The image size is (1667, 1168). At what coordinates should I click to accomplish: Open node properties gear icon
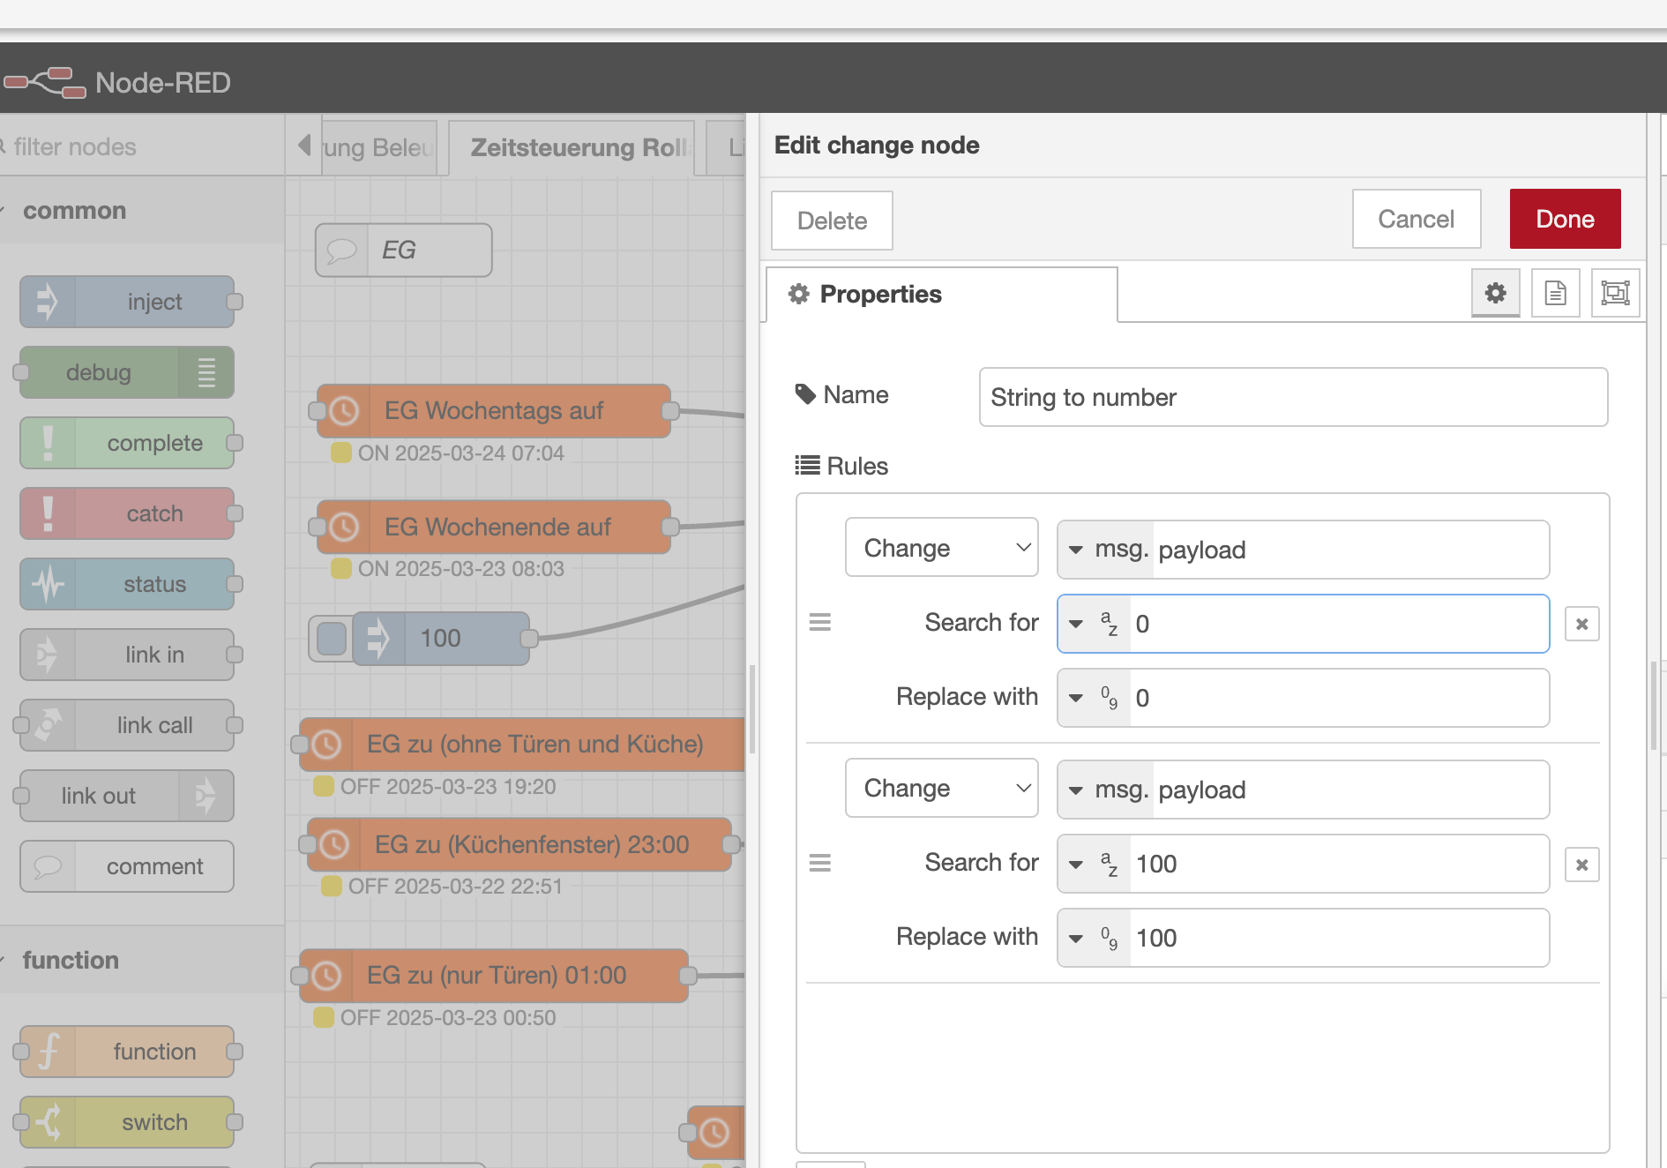tap(1495, 293)
